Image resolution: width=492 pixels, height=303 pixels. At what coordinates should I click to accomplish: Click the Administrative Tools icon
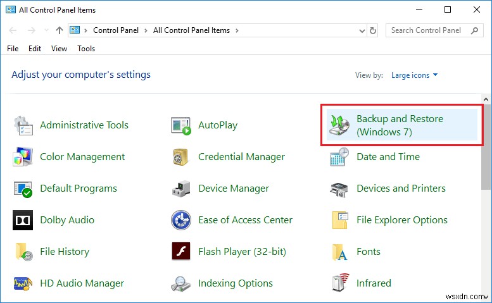(x=23, y=125)
